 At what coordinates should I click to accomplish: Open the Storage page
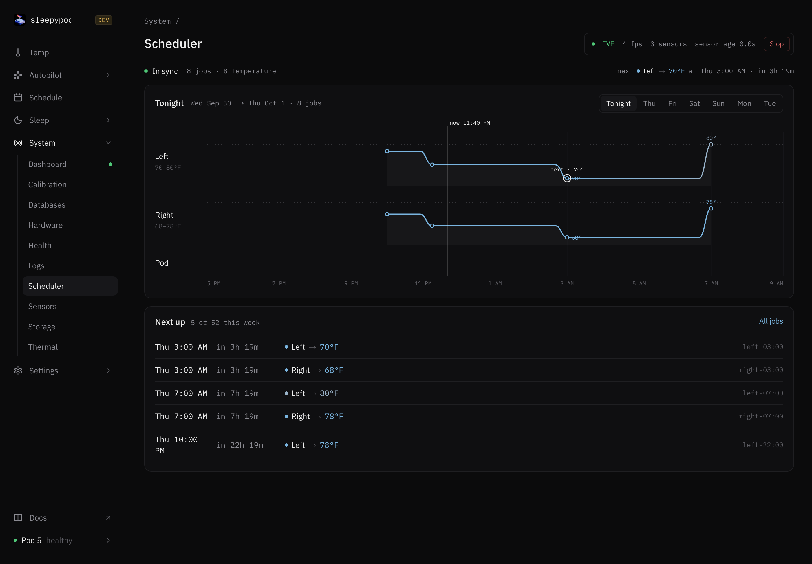coord(70,327)
